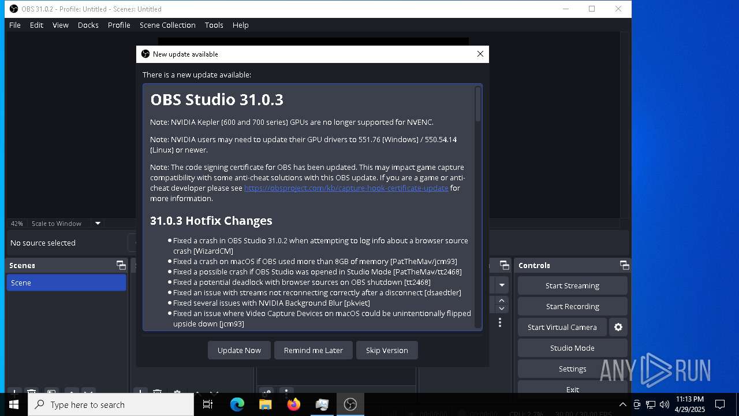Image resolution: width=739 pixels, height=416 pixels.
Task: Choose Remind me Later
Action: [313, 350]
